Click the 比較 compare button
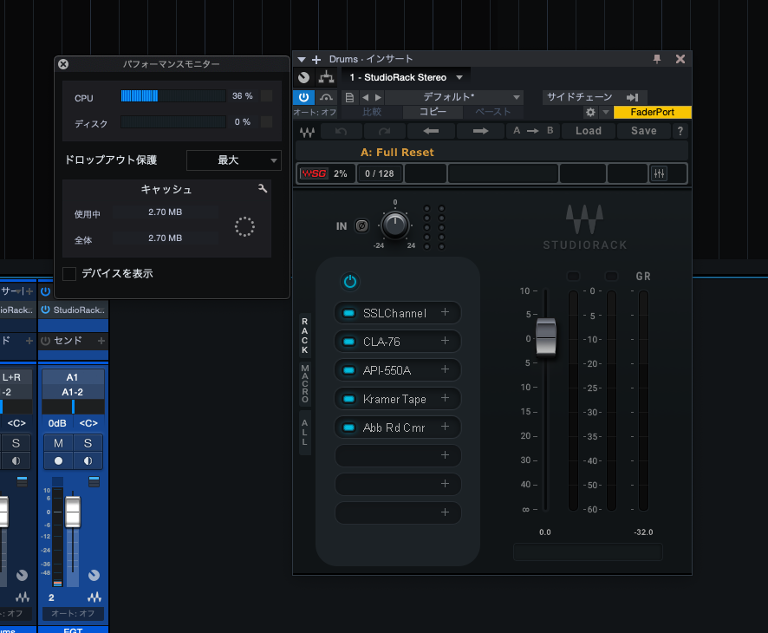 (x=372, y=112)
